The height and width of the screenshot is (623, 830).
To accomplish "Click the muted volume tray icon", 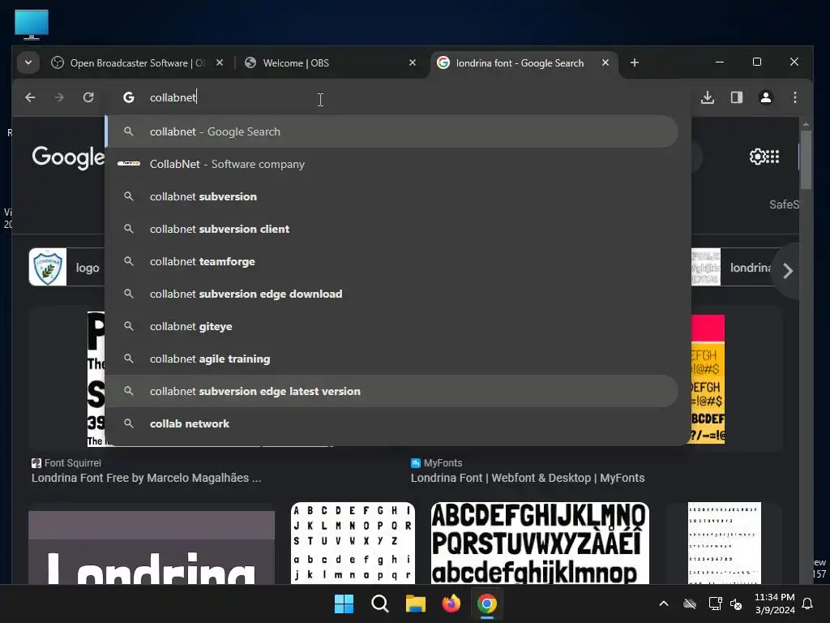I will 736,604.
